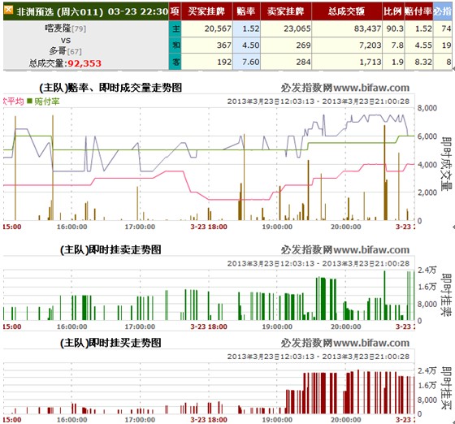This screenshot has width=455, height=424.
Task: Select the 客 (away) row label
Action: pyautogui.click(x=175, y=62)
